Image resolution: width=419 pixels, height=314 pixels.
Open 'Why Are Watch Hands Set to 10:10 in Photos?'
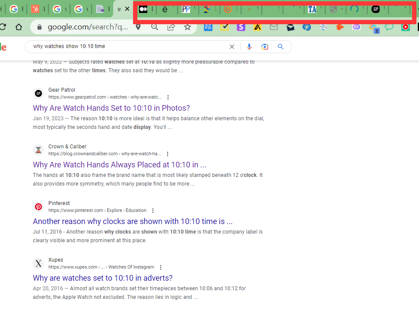tap(111, 108)
